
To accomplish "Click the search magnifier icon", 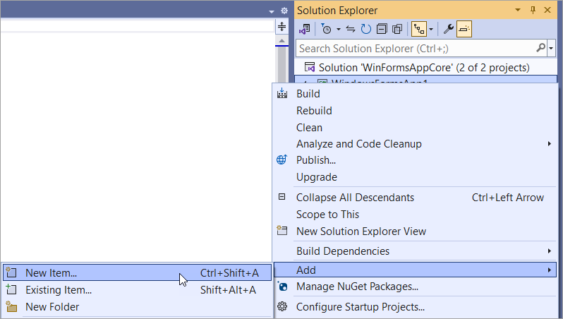I will tap(540, 48).
